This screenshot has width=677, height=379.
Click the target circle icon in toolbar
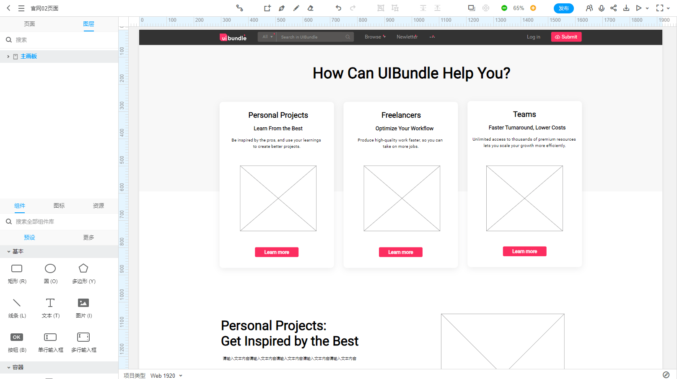pos(486,8)
